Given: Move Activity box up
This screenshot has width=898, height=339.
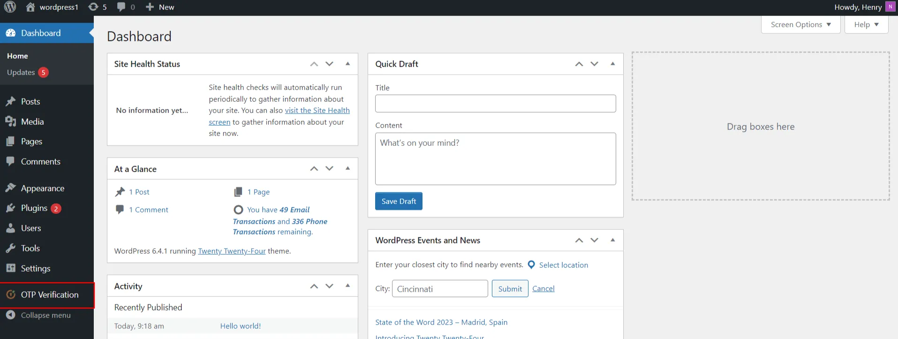Looking at the screenshot, I should 314,286.
